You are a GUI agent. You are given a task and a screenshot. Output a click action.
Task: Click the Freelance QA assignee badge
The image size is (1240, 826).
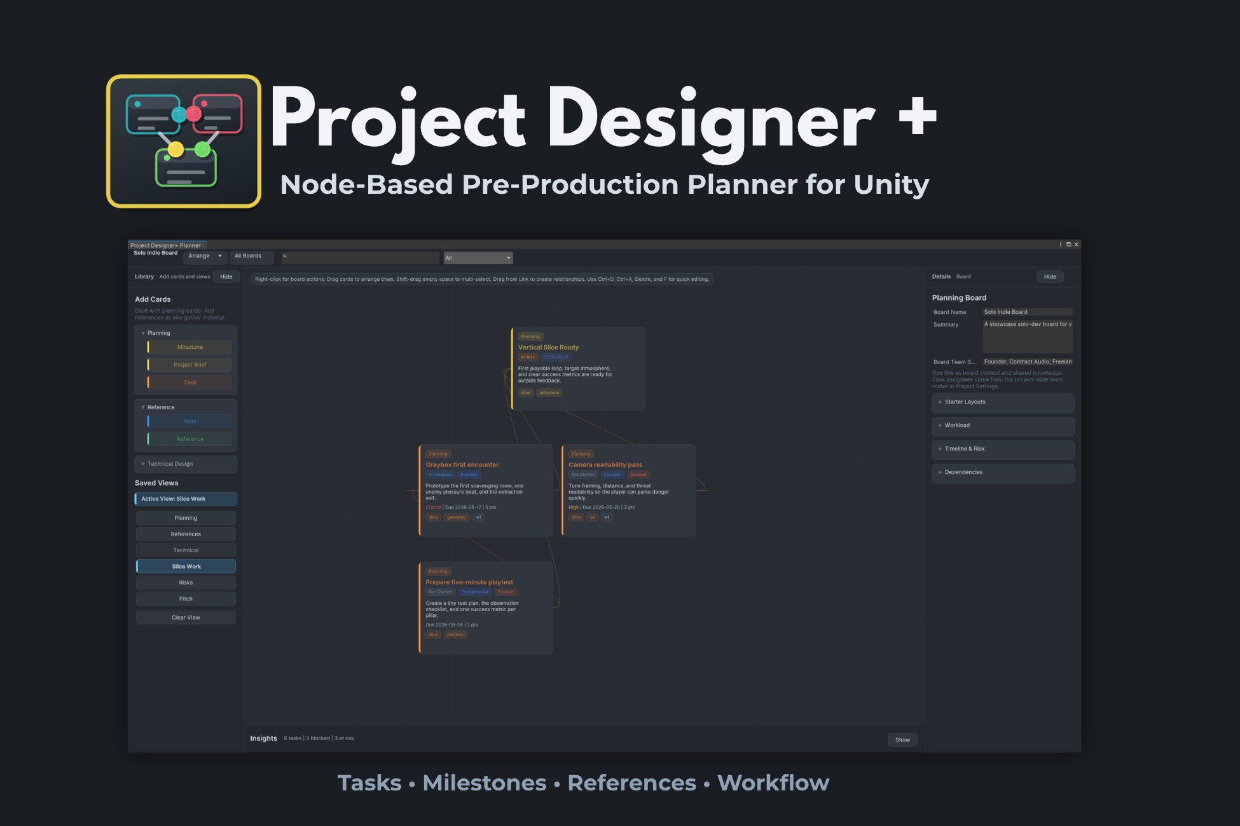(474, 593)
